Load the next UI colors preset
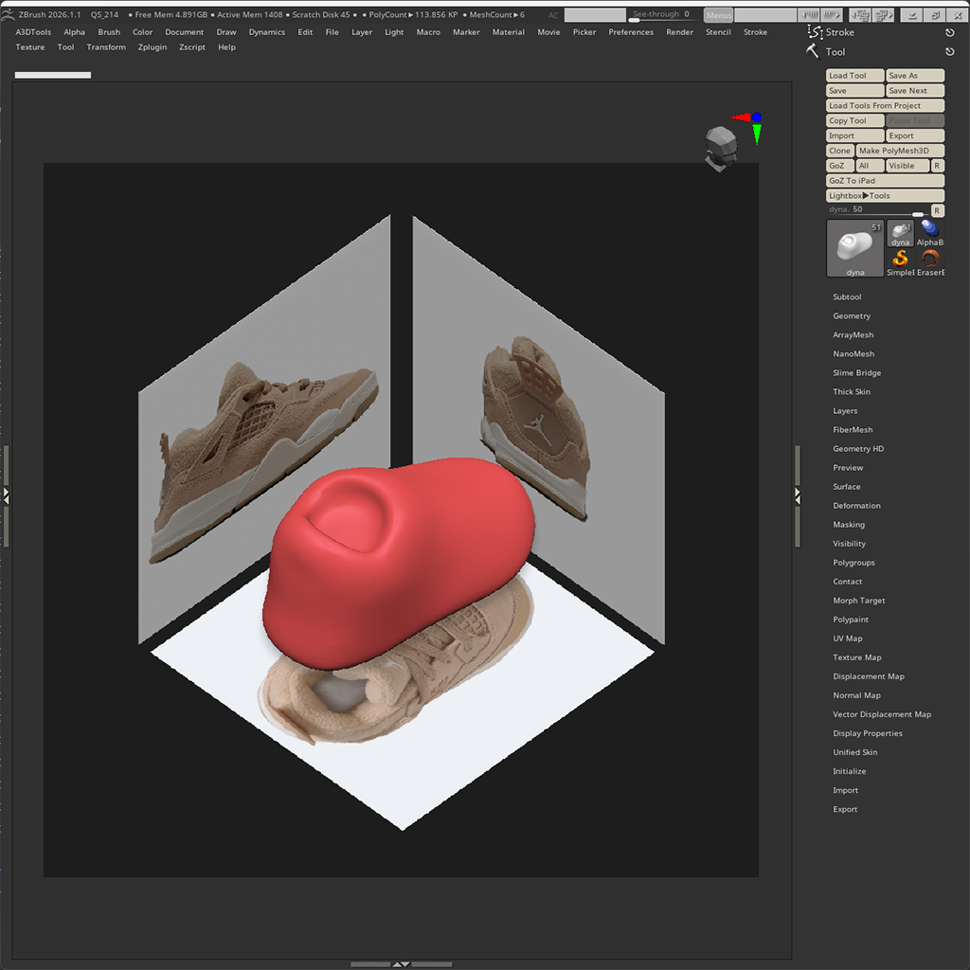This screenshot has height=970, width=970. click(x=832, y=15)
